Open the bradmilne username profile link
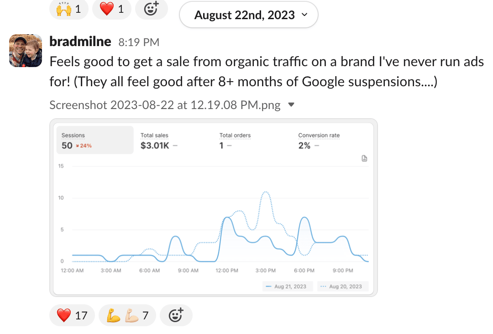This screenshot has height=334, width=493. [x=80, y=42]
